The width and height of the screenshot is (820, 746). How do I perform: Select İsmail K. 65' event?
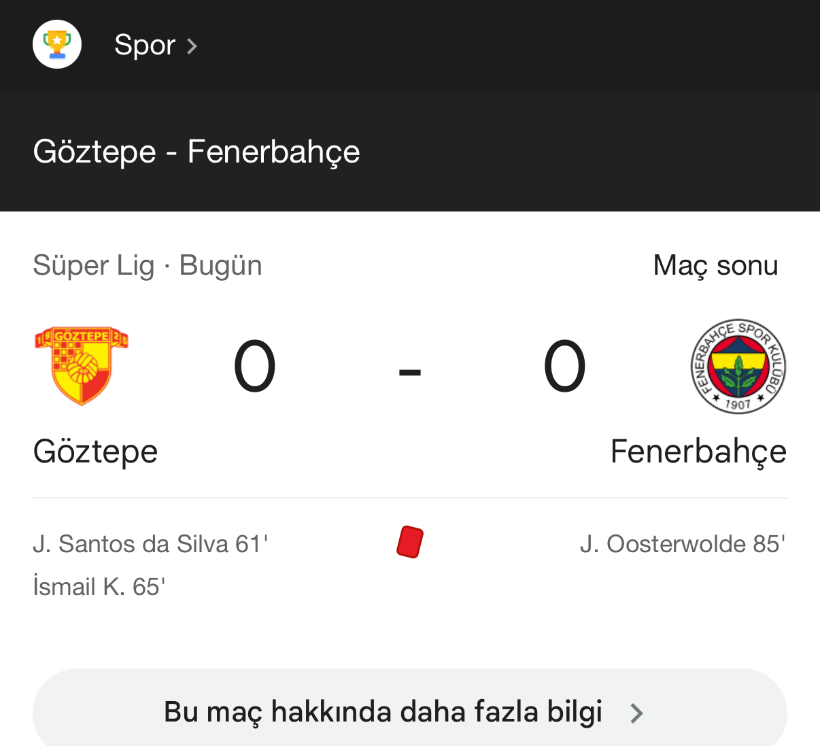click(99, 586)
